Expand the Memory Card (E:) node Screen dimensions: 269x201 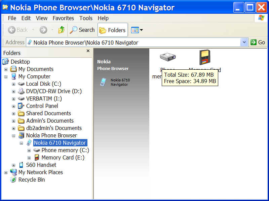(x=29, y=158)
